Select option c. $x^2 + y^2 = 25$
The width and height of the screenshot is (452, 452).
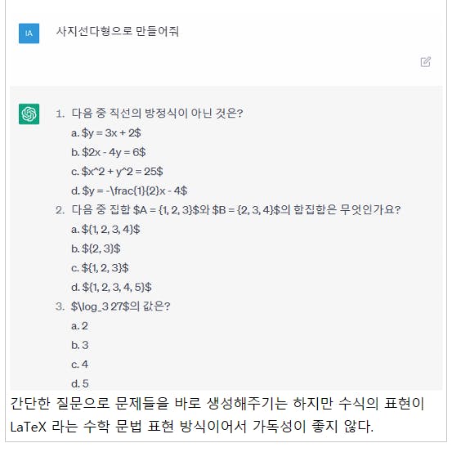tap(117, 172)
